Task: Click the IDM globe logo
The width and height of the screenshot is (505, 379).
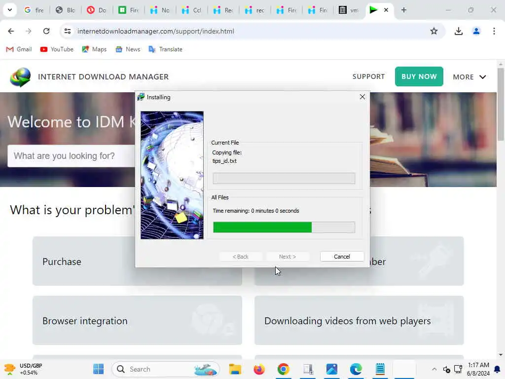Action: [20, 77]
